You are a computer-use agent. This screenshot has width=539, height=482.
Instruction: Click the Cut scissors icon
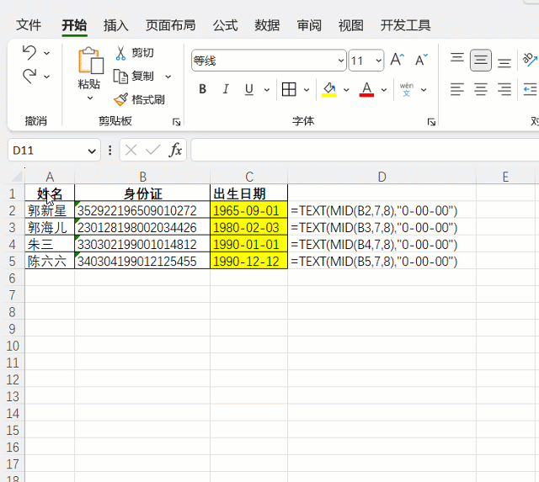[121, 52]
